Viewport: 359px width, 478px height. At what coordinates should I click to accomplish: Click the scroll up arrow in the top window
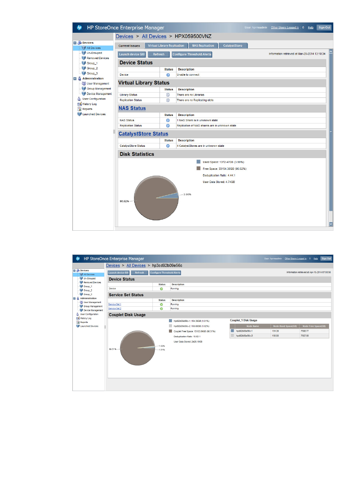[331, 51]
